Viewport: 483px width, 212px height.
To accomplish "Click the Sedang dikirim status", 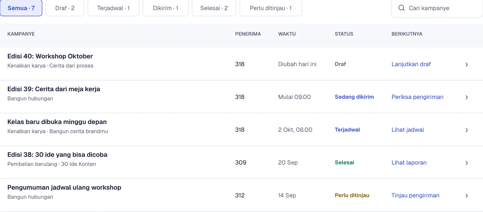I will point(354,97).
